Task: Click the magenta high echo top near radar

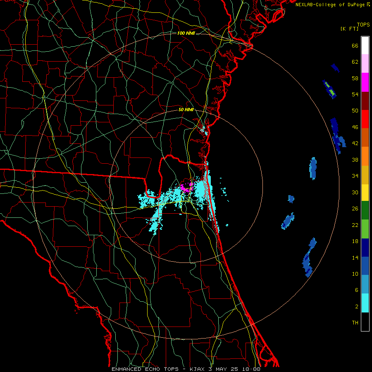Action: [186, 187]
